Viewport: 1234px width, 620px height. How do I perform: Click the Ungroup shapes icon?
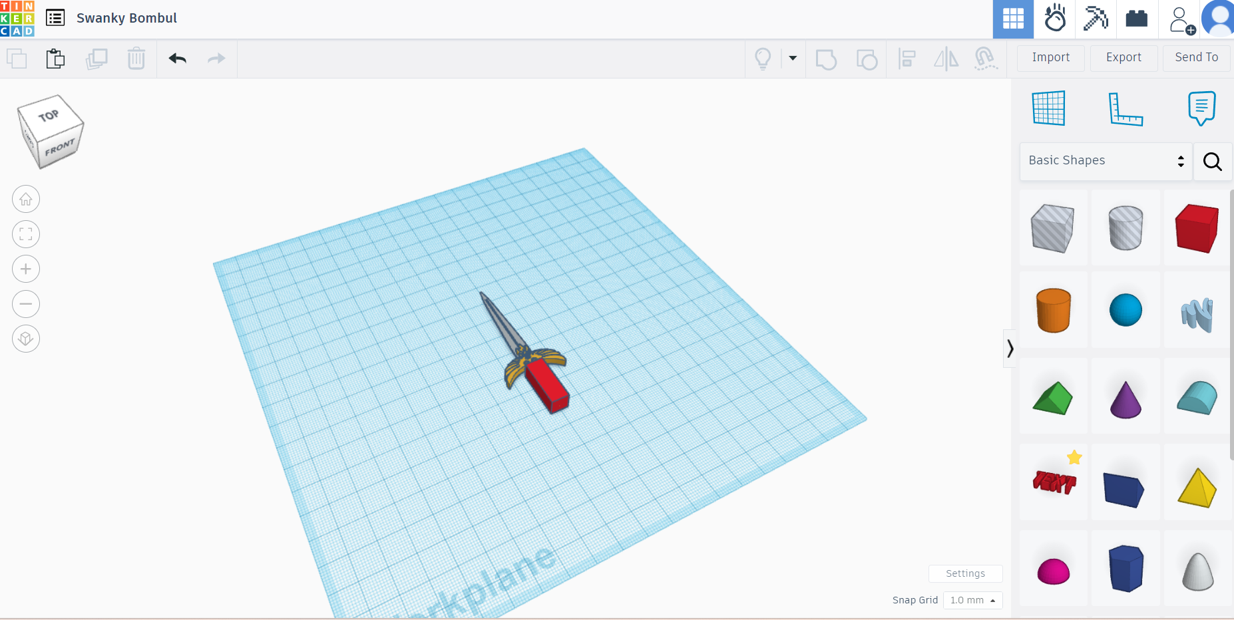(867, 59)
